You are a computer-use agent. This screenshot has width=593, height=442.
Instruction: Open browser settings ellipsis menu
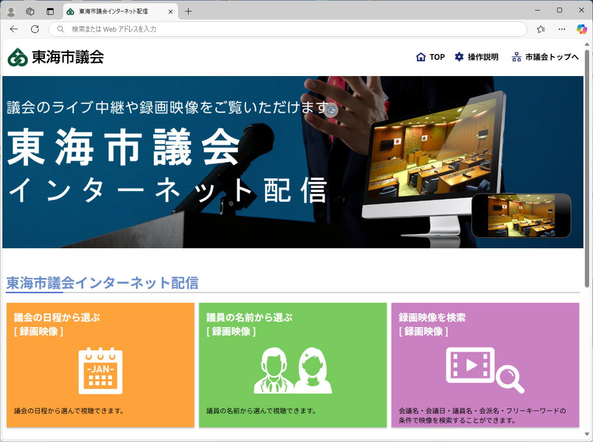[562, 29]
